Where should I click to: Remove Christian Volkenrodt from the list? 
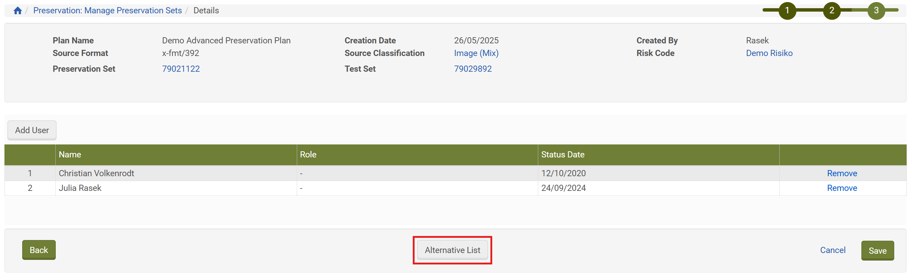point(842,173)
